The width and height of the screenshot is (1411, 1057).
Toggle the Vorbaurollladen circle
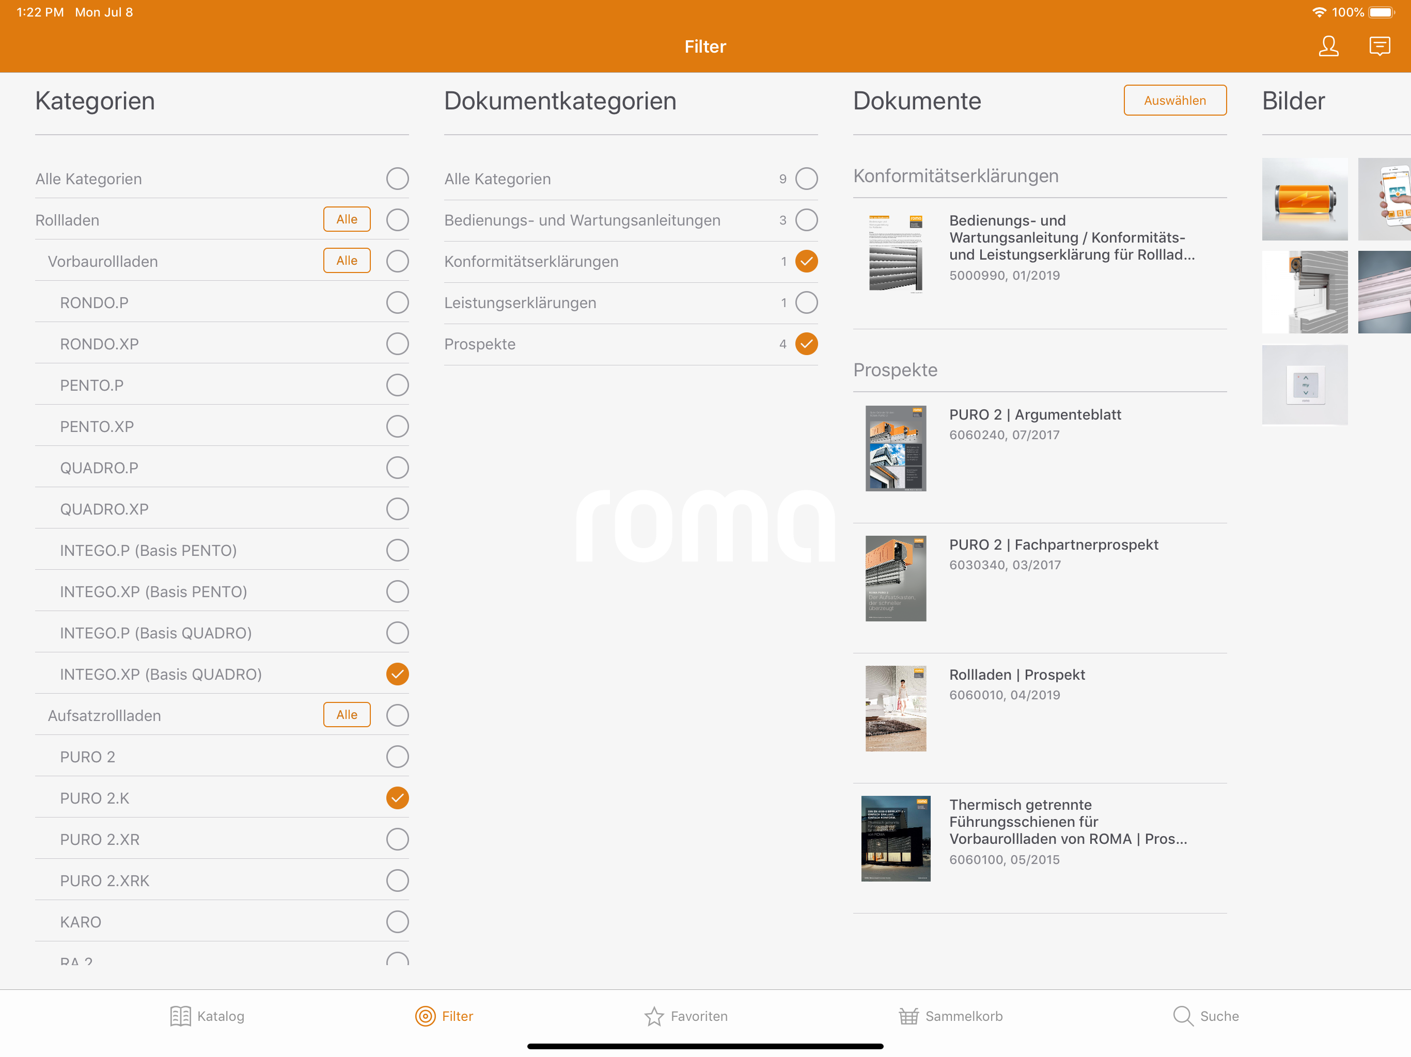[x=397, y=261]
